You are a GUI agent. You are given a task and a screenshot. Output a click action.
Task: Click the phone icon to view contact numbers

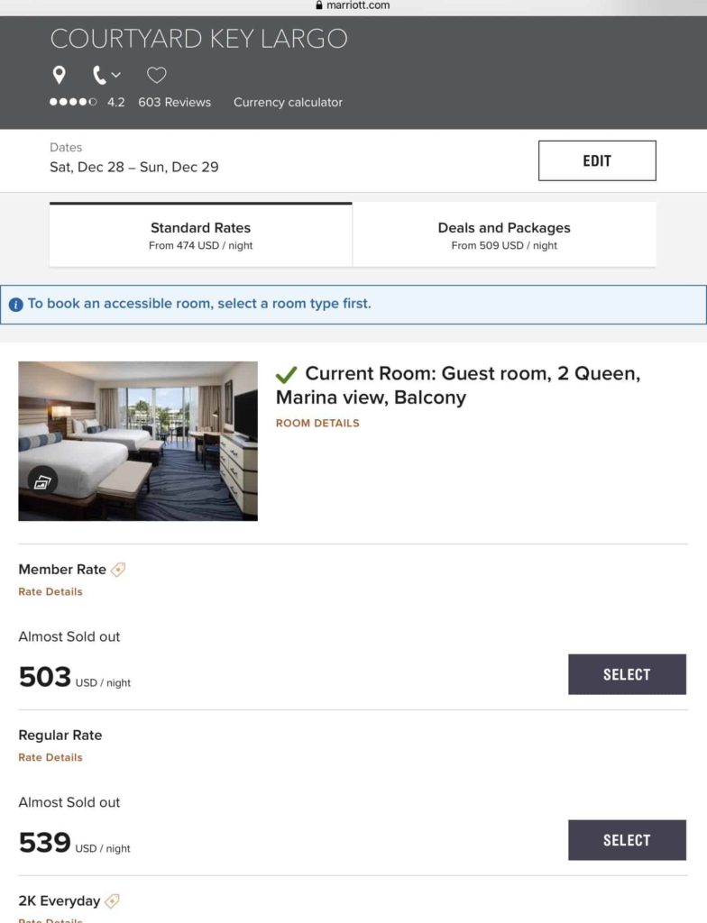(x=99, y=75)
